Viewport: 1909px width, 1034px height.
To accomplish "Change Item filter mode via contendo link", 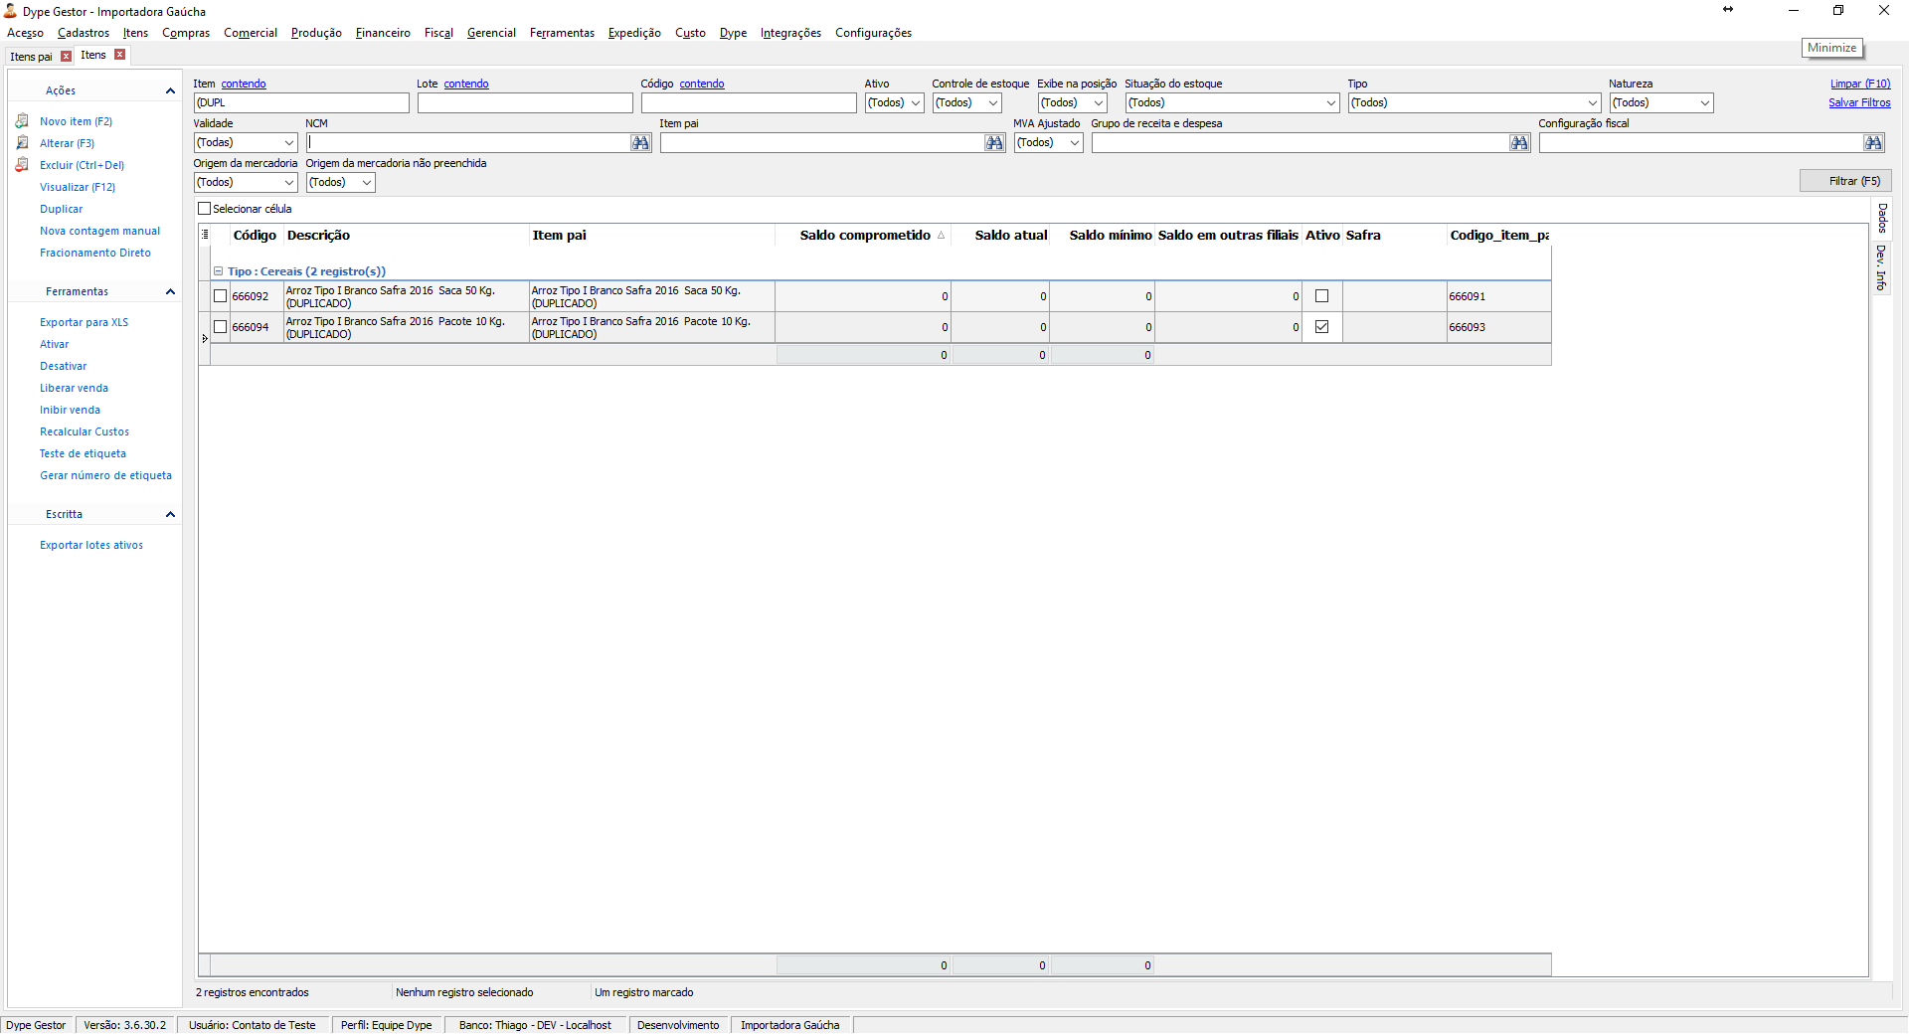I will [x=244, y=85].
